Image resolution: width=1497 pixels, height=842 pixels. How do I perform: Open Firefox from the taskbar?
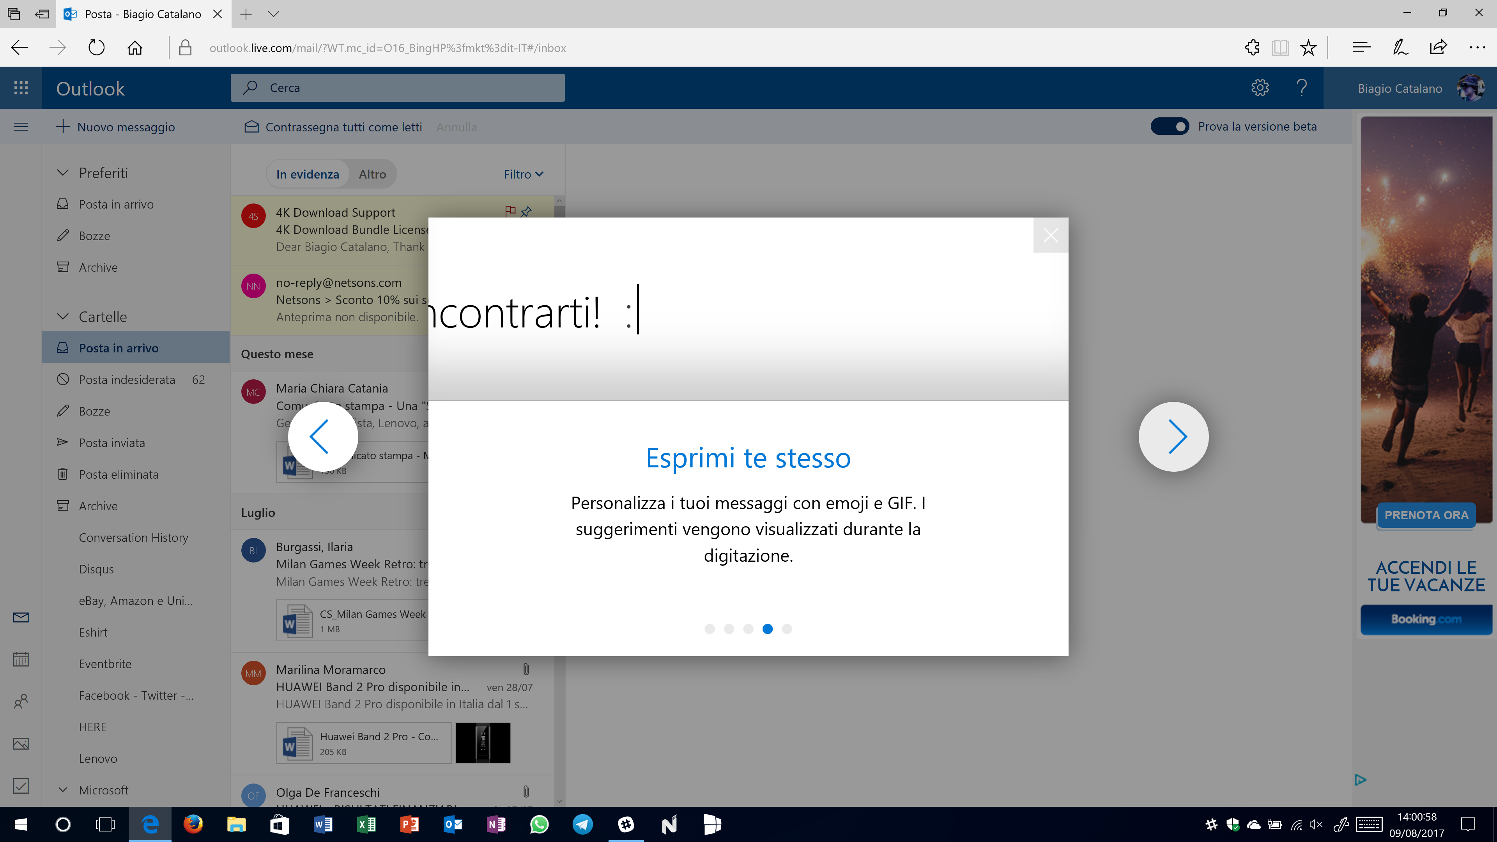point(193,824)
